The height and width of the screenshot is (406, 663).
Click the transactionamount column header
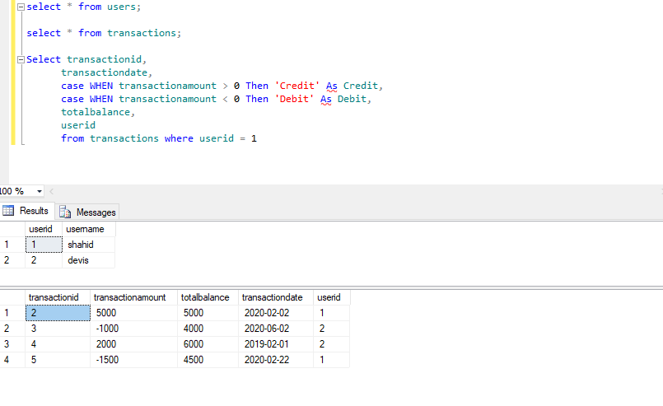[x=134, y=297]
